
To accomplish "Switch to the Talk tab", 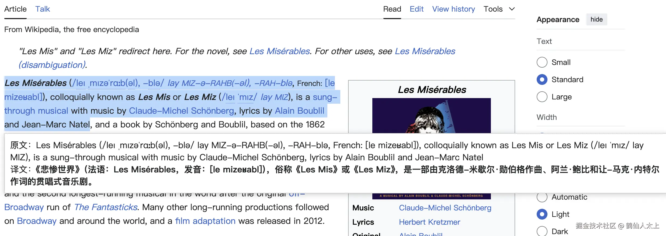I will click(x=43, y=9).
